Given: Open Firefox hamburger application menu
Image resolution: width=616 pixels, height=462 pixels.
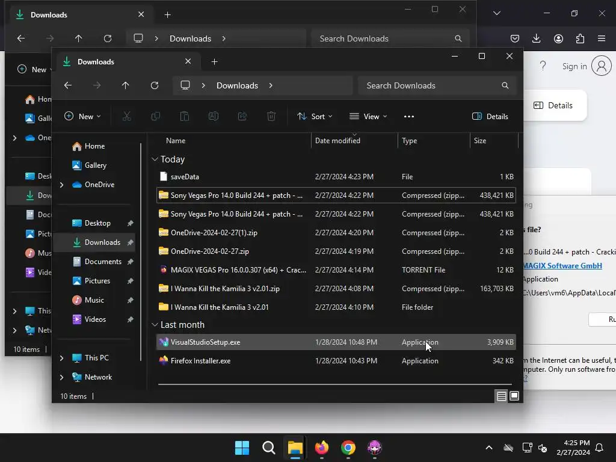Looking at the screenshot, I should point(602,38).
